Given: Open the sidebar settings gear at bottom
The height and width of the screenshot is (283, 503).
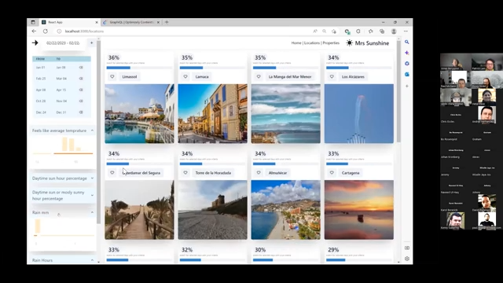Looking at the screenshot, I should [x=407, y=259].
